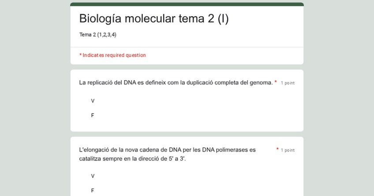Click the divider line below 'Tema 2 (1,2,3,4)'
This screenshot has width=374, height=196.
(187, 47)
